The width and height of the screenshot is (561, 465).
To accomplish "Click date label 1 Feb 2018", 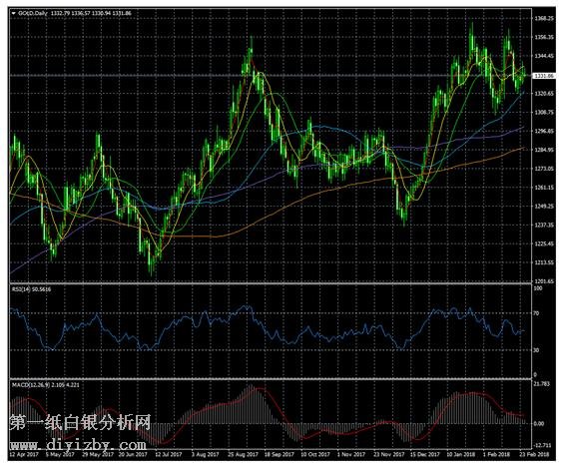I will tap(496, 455).
